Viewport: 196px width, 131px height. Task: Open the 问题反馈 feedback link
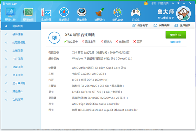click(163, 3)
